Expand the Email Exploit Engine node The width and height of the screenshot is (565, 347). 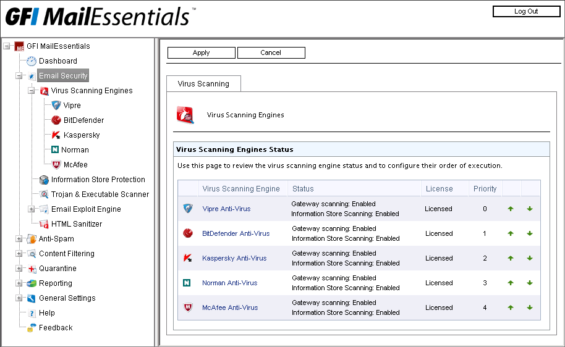(x=32, y=209)
